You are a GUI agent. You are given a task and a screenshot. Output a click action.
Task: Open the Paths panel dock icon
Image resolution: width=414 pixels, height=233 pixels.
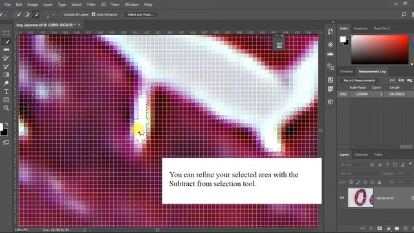331,67
